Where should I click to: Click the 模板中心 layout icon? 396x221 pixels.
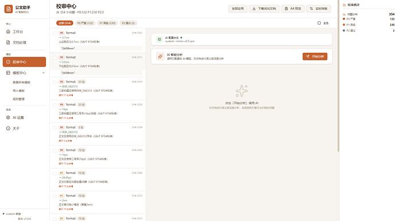(8, 73)
